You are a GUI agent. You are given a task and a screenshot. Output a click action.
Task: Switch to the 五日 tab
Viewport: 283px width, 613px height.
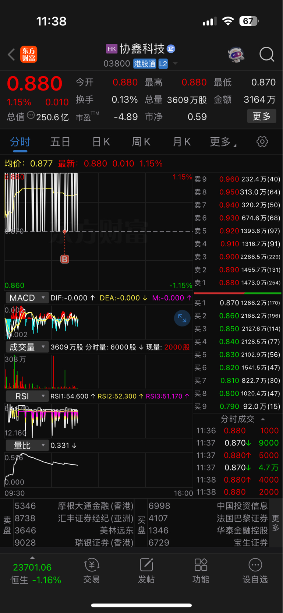[x=60, y=142]
